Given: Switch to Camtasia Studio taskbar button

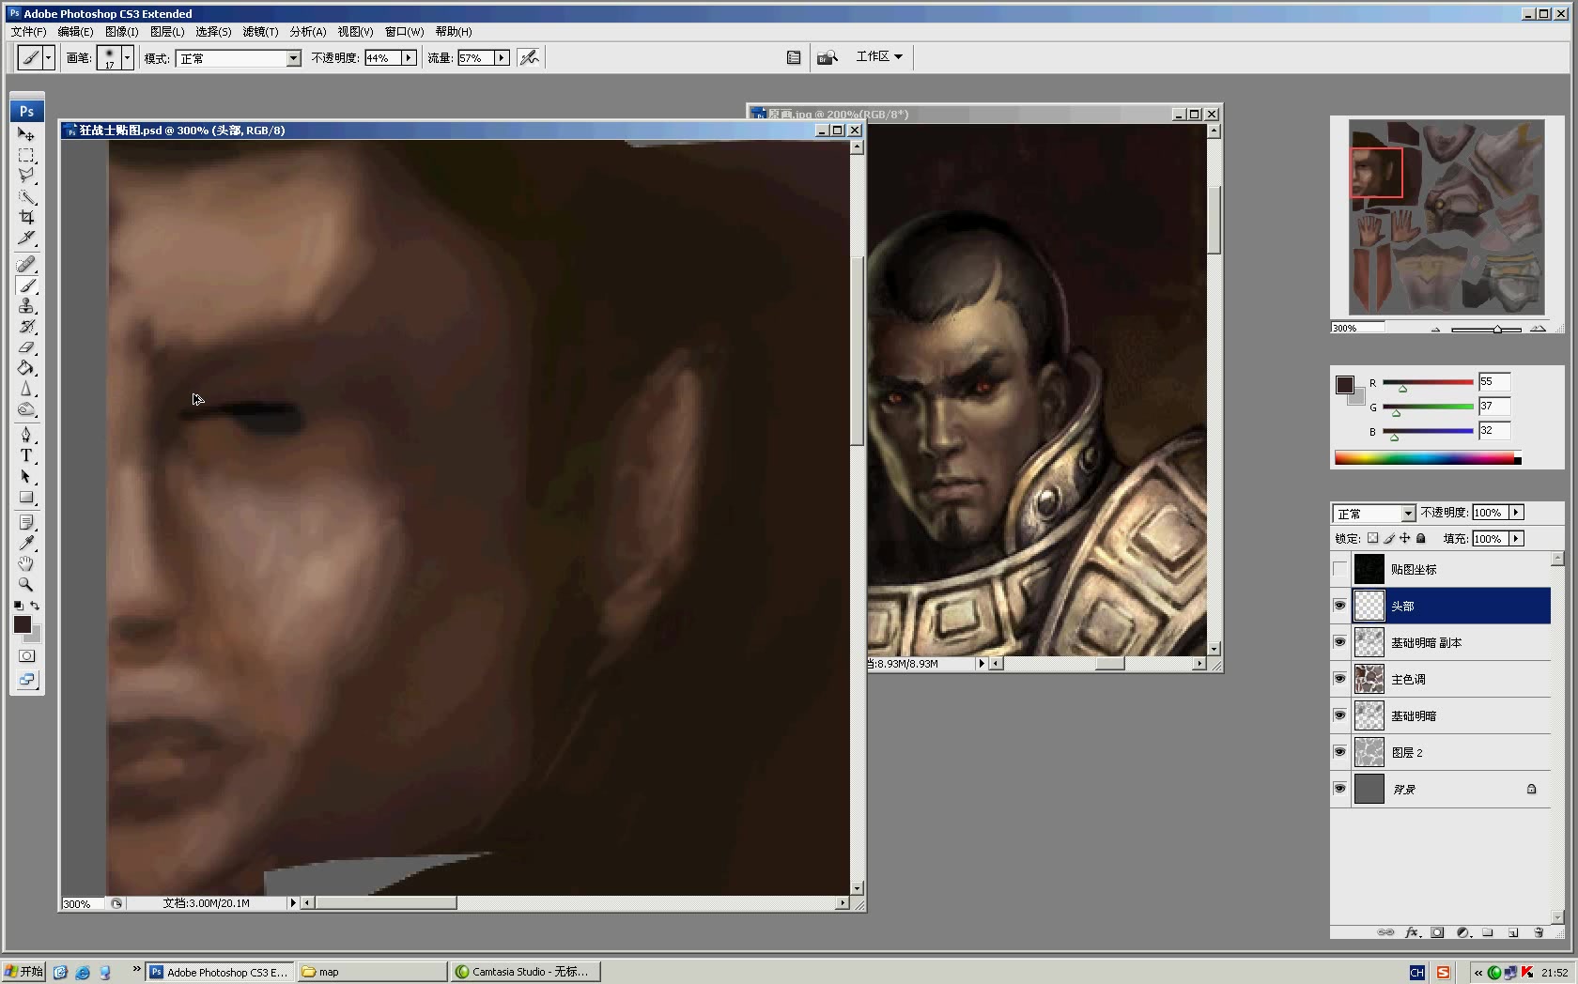Looking at the screenshot, I should pyautogui.click(x=525, y=972).
